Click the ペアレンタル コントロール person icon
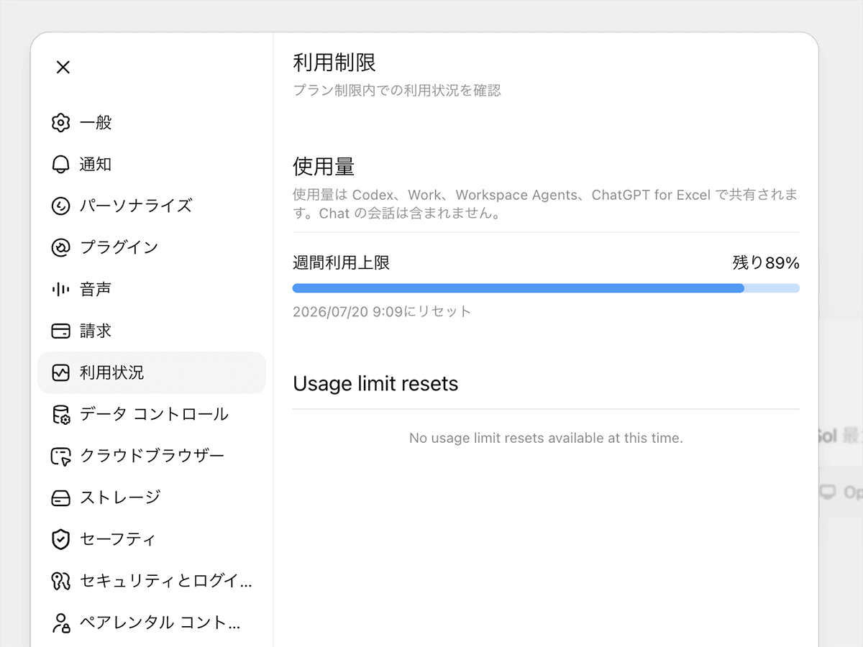863x647 pixels. coord(61,623)
